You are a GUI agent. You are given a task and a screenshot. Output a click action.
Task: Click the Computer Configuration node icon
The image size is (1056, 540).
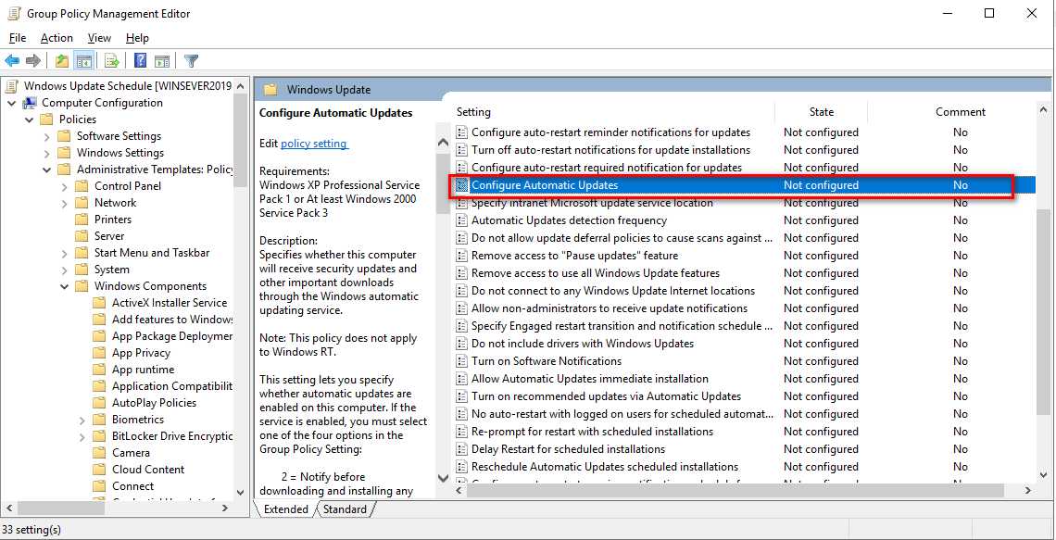point(30,103)
